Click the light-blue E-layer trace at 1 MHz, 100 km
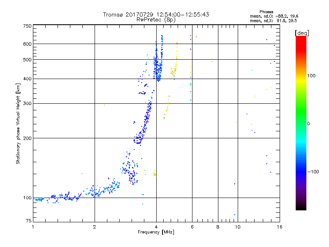 pos(38,200)
